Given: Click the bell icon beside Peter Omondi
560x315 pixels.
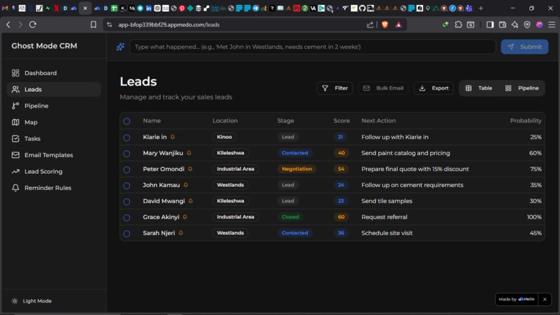Looking at the screenshot, I should coord(190,169).
